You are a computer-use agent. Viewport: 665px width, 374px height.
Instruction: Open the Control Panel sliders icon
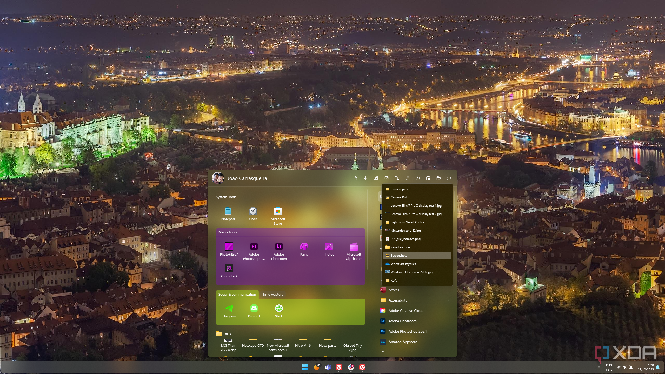(407, 178)
